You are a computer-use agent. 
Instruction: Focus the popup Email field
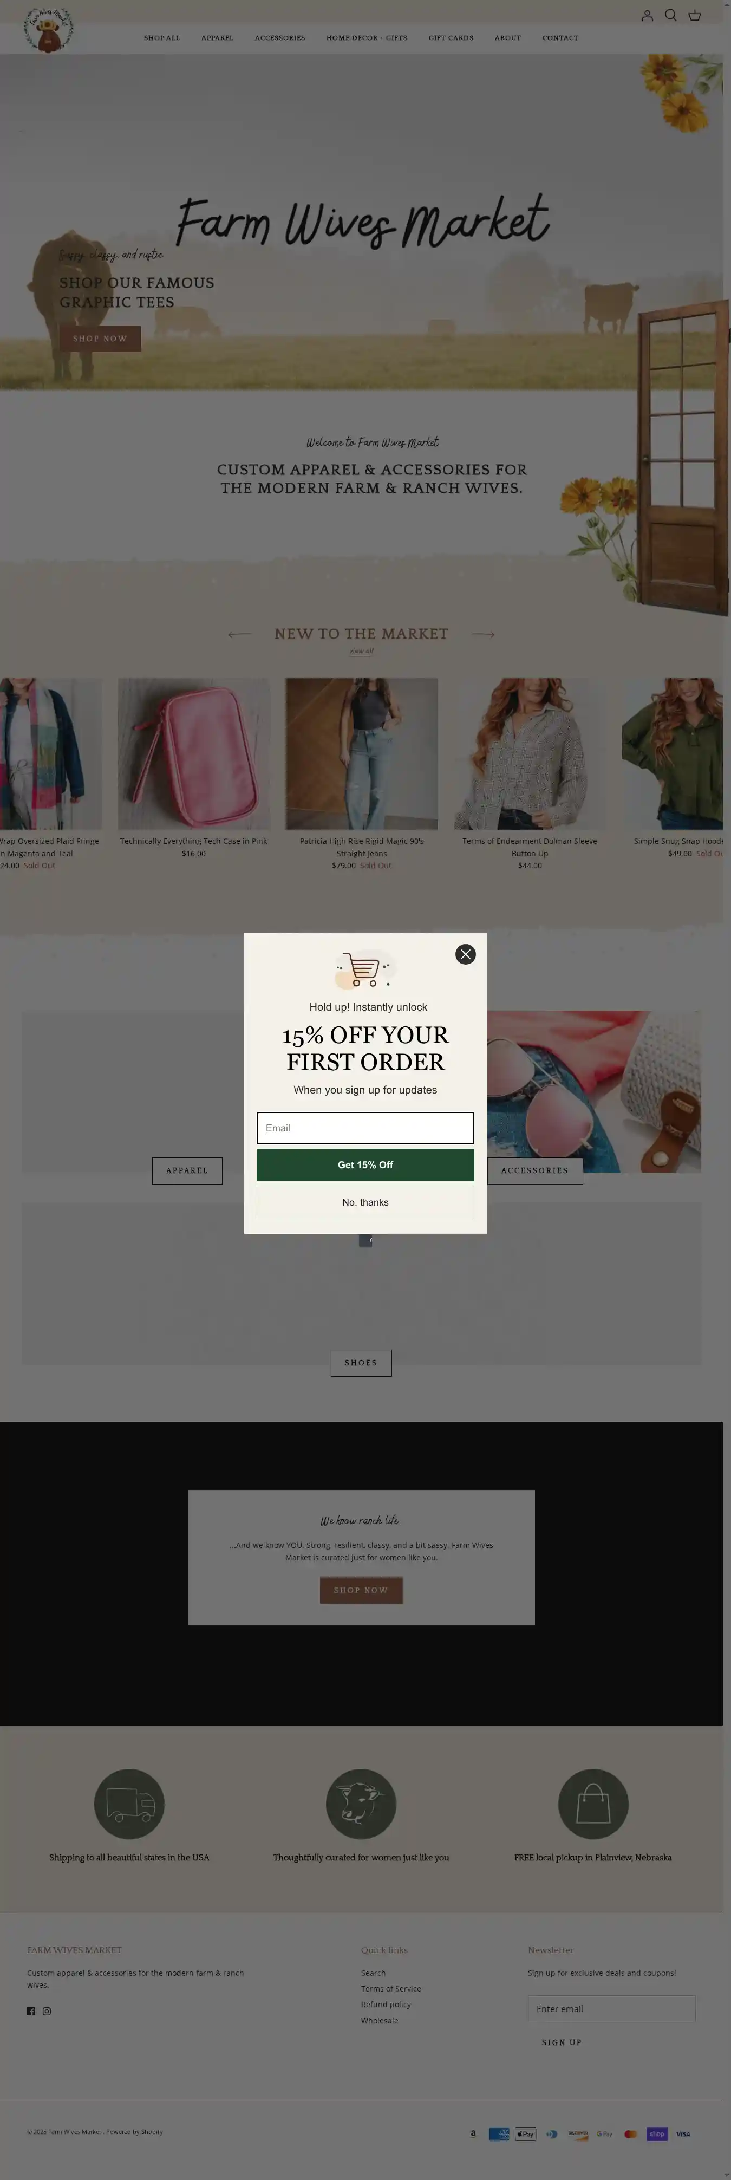(x=365, y=1127)
